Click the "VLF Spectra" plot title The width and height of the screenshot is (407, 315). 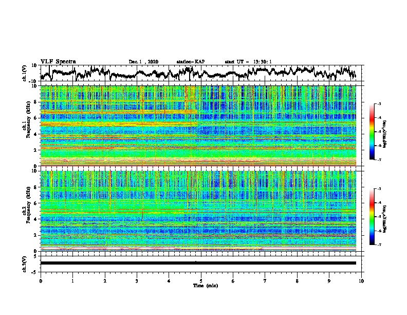[x=58, y=61]
